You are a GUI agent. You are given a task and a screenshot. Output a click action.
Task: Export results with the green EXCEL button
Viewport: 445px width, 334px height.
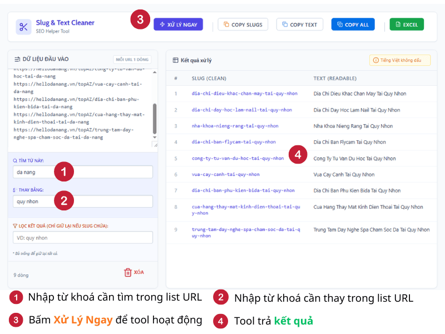tap(406, 24)
